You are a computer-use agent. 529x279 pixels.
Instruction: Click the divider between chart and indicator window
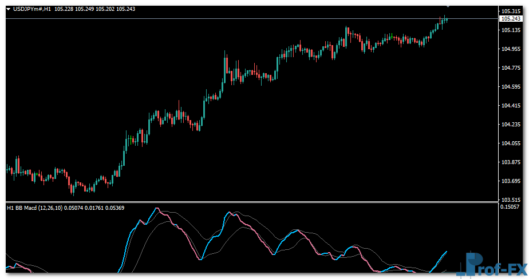(252, 202)
